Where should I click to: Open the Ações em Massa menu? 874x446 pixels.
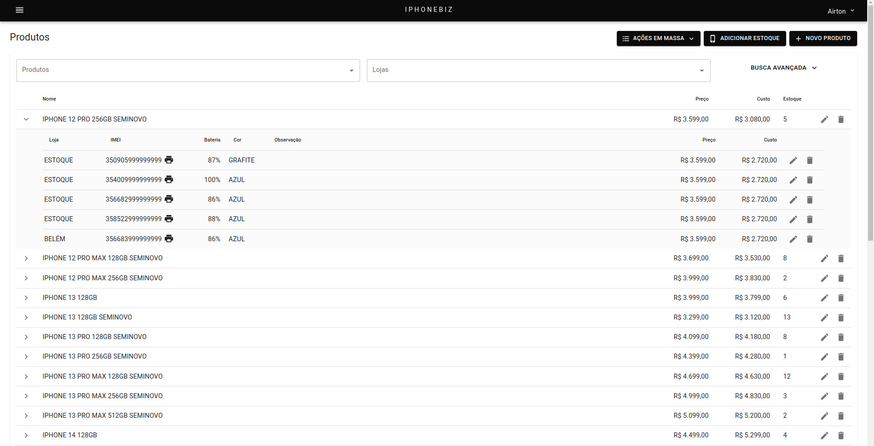point(658,38)
